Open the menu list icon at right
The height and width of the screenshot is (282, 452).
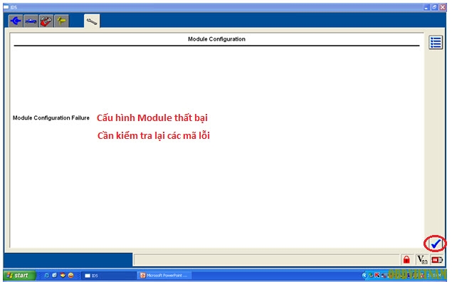[436, 43]
